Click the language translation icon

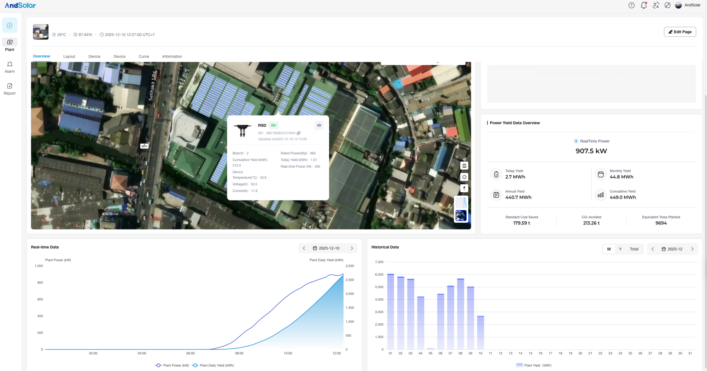pos(656,5)
